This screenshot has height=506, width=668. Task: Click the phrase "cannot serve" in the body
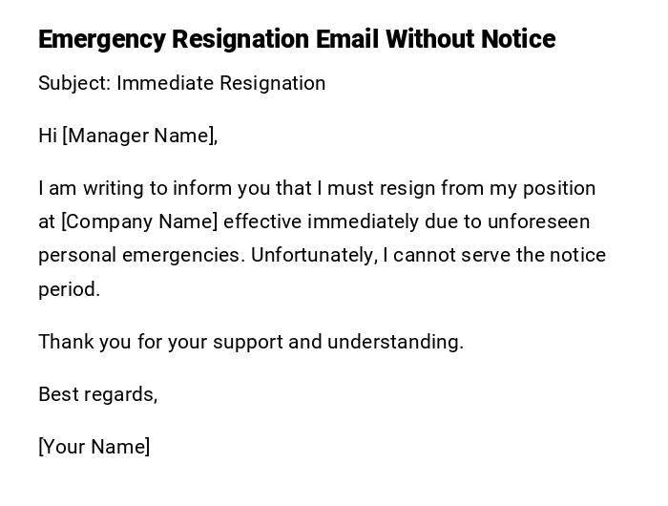tap(445, 256)
